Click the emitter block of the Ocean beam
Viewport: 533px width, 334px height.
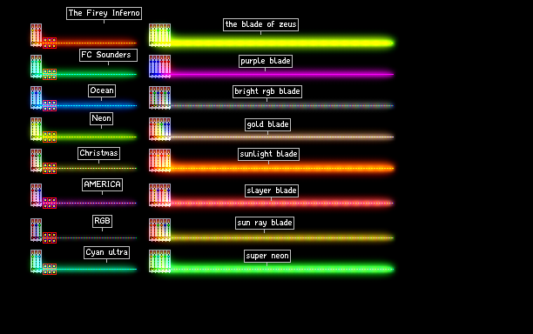tap(36, 97)
